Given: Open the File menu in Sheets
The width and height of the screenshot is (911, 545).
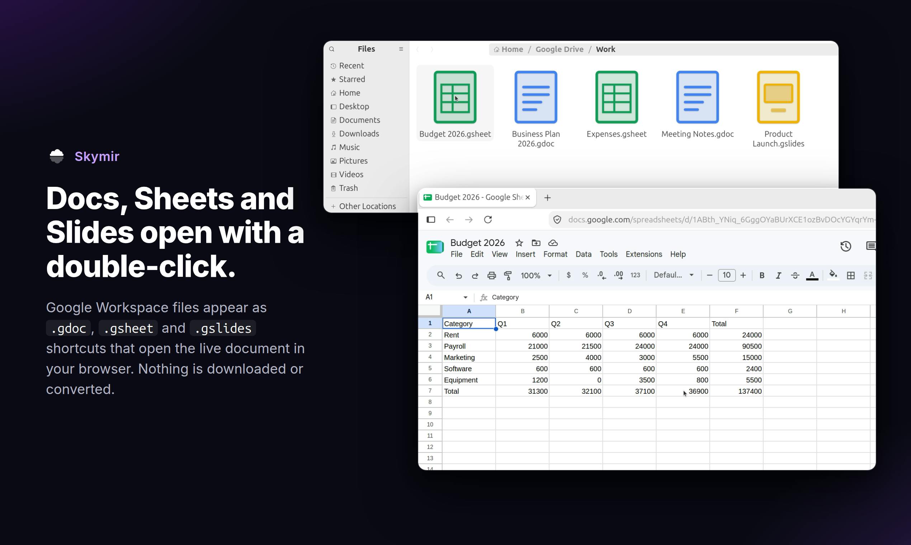Looking at the screenshot, I should (x=456, y=254).
